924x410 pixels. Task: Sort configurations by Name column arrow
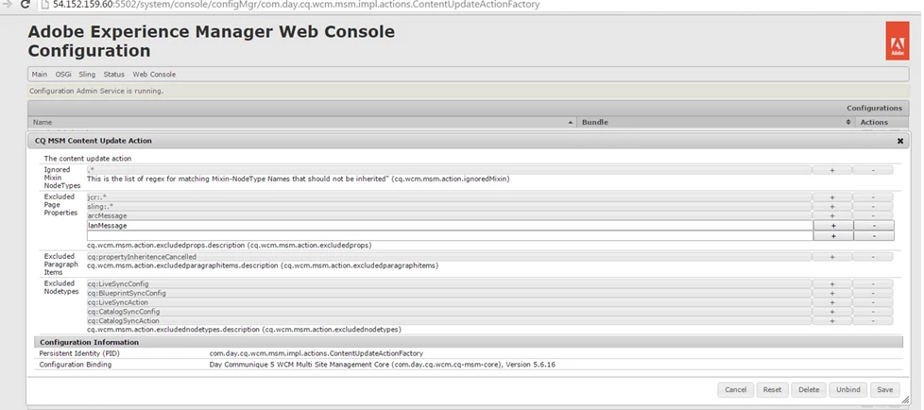pos(570,123)
